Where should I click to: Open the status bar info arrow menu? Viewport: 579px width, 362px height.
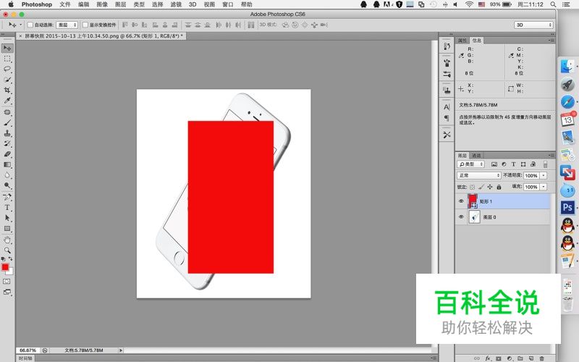pos(120,350)
